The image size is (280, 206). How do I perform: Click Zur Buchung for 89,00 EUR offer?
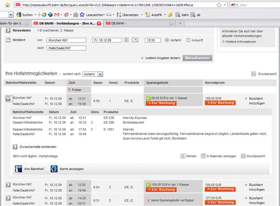click(x=161, y=103)
